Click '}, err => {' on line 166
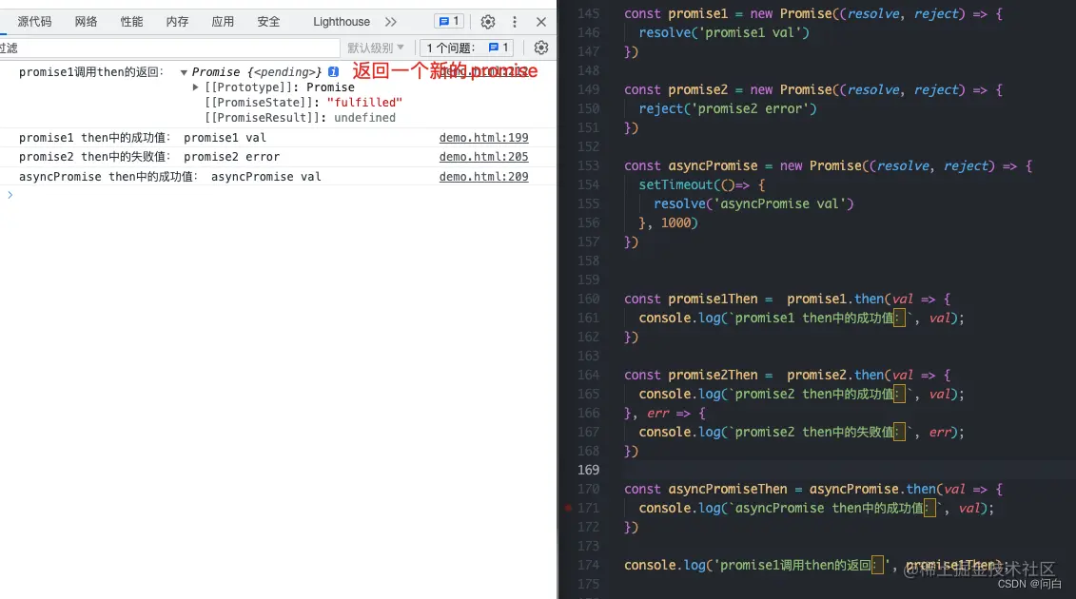This screenshot has height=599, width=1076. click(664, 413)
